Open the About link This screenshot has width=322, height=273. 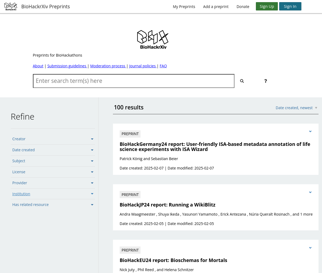coord(38,66)
